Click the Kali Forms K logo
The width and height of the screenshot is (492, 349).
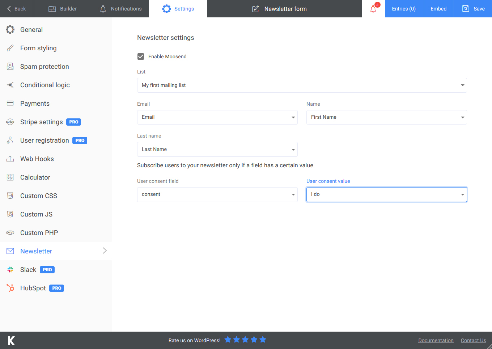[11, 340]
